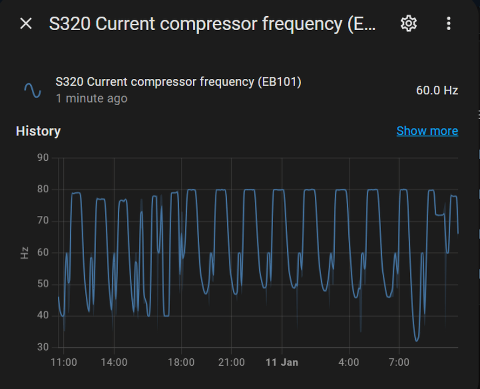The width and height of the screenshot is (480, 389).
Task: Click the 4:00 time axis label
Action: 348,362
